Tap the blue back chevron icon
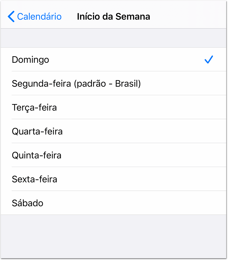Viewport: 228px width, 260px height. (x=11, y=16)
